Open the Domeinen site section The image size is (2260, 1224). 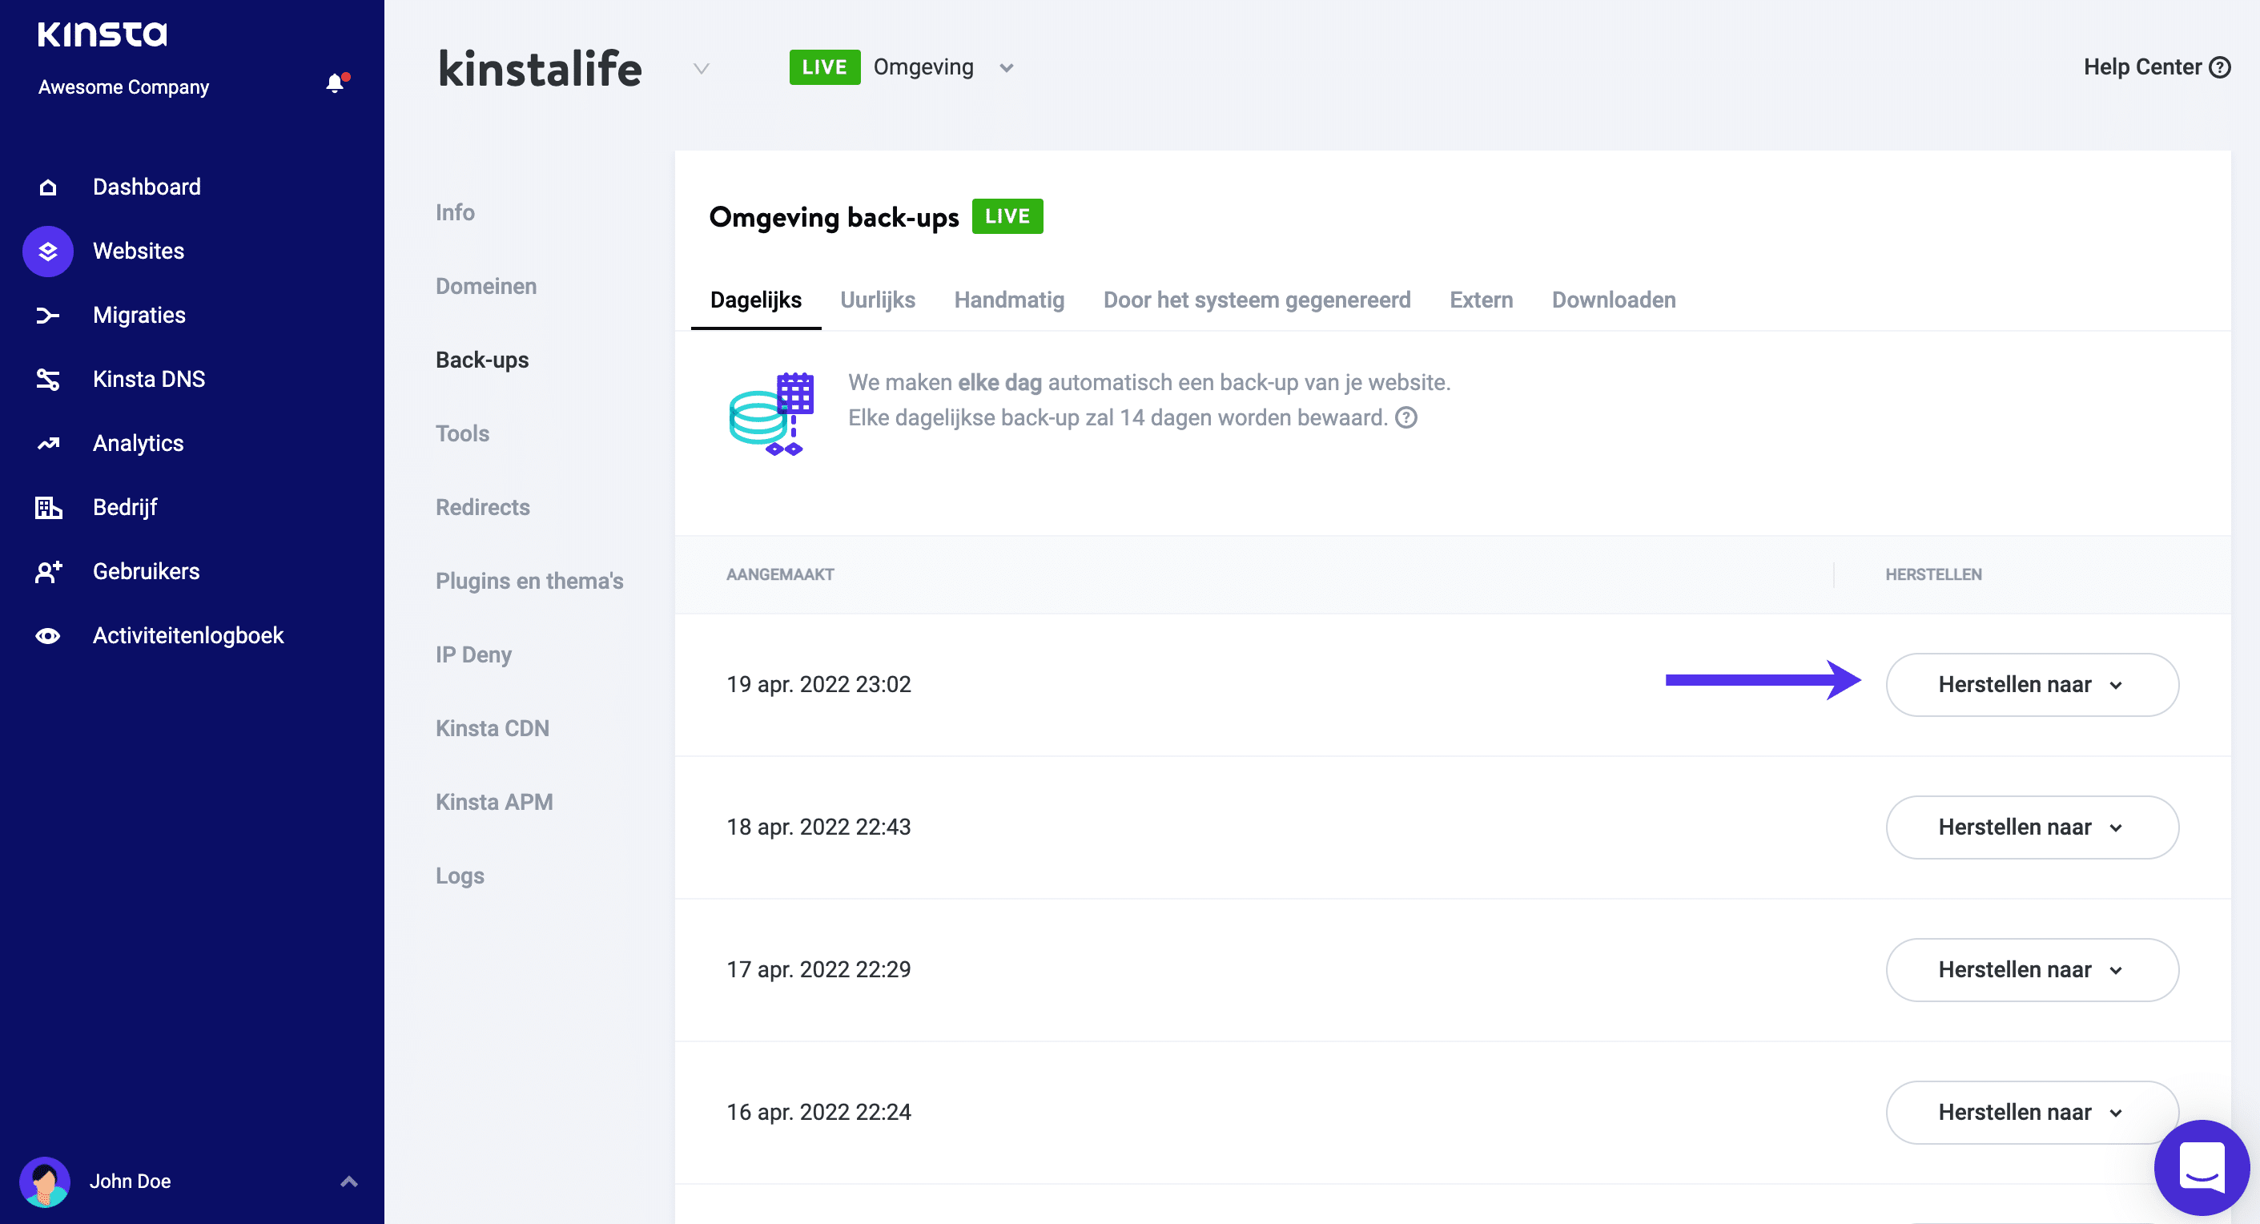(x=486, y=286)
